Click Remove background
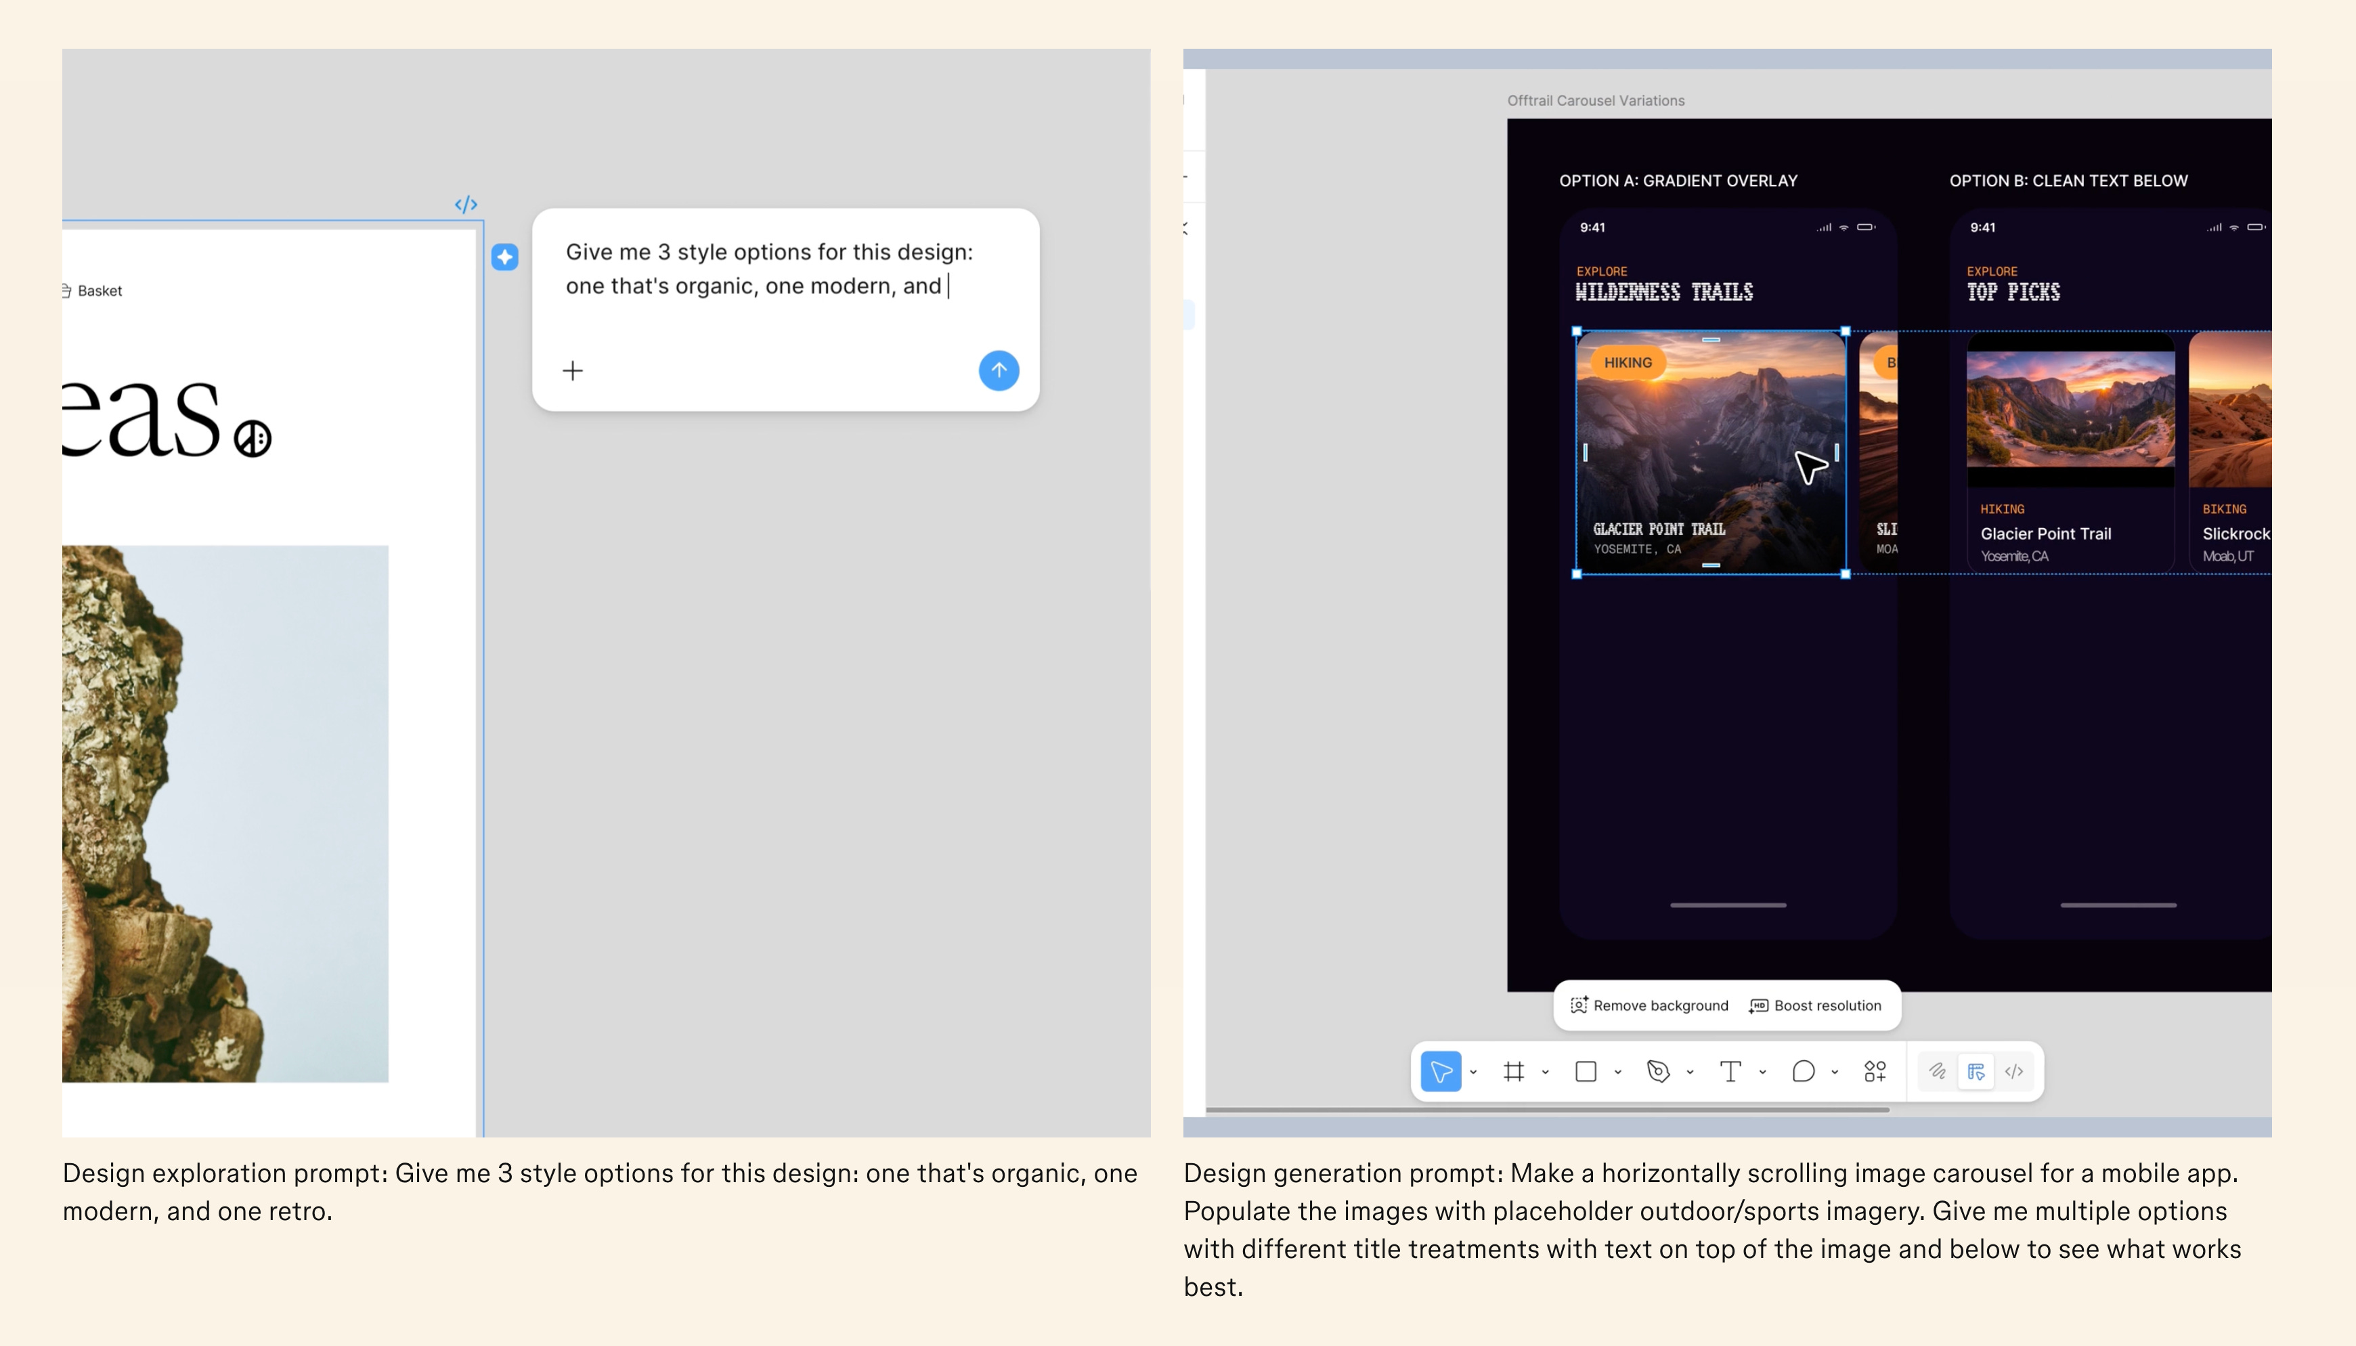This screenshot has height=1346, width=2356. coord(1649,1006)
